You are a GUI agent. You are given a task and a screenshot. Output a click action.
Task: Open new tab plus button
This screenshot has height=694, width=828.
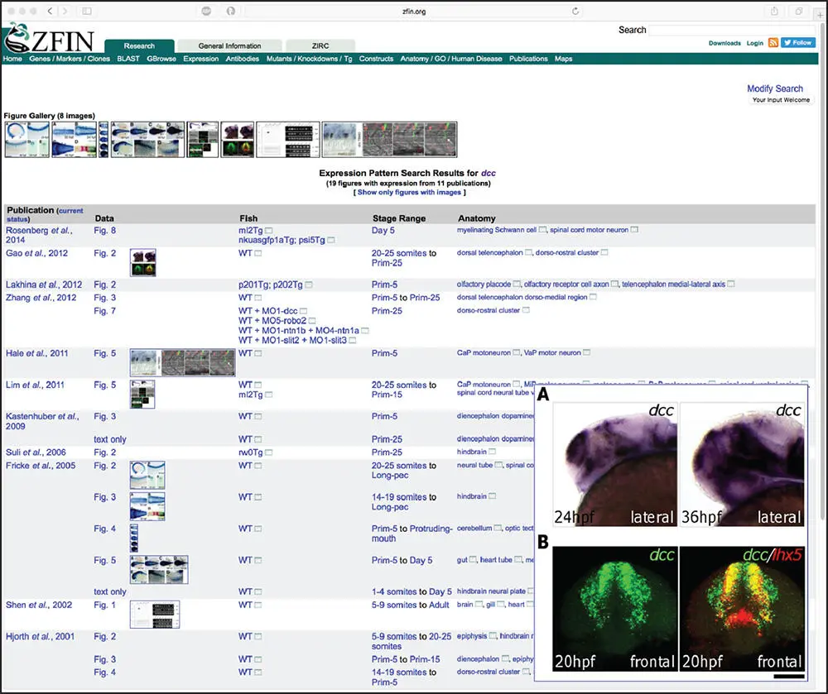coord(821,14)
